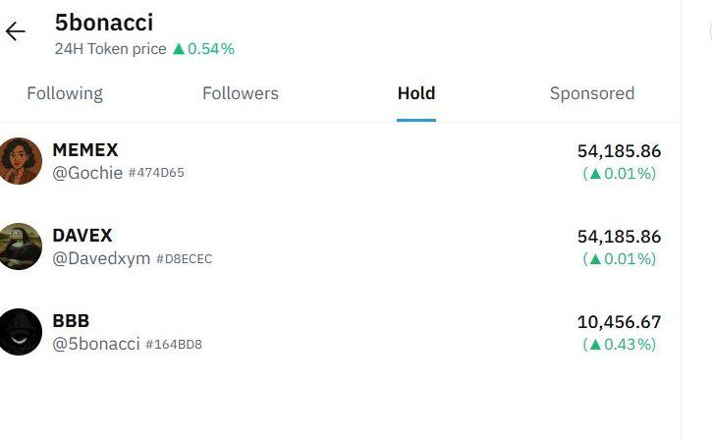The image size is (712, 439).
Task: Click the 5bonacci page title
Action: pyautogui.click(x=104, y=22)
